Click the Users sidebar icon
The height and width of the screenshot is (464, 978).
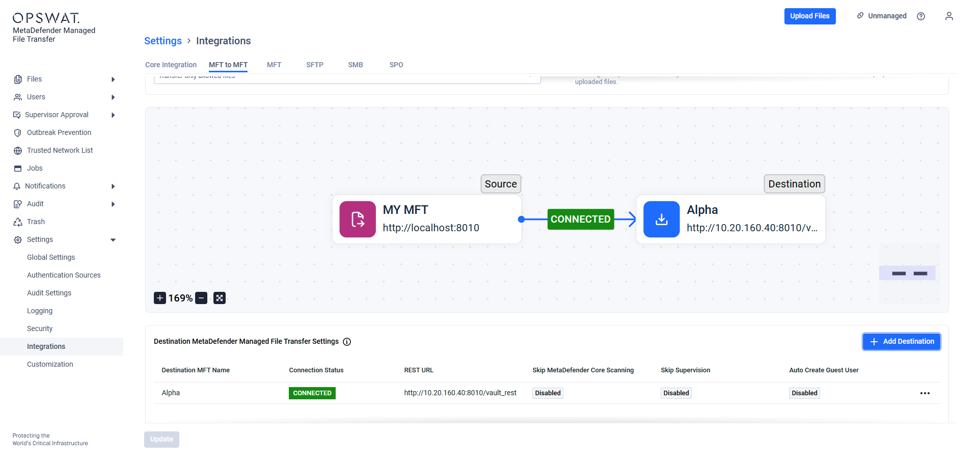click(x=18, y=97)
